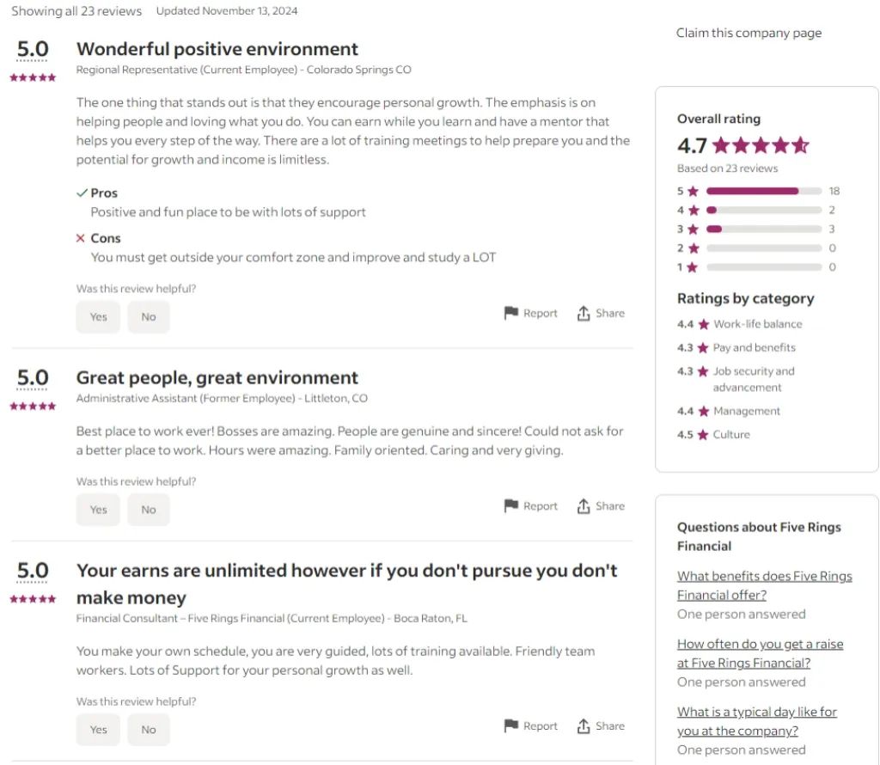
Task: Click the Work-life balance category rating
Action: [x=740, y=324]
